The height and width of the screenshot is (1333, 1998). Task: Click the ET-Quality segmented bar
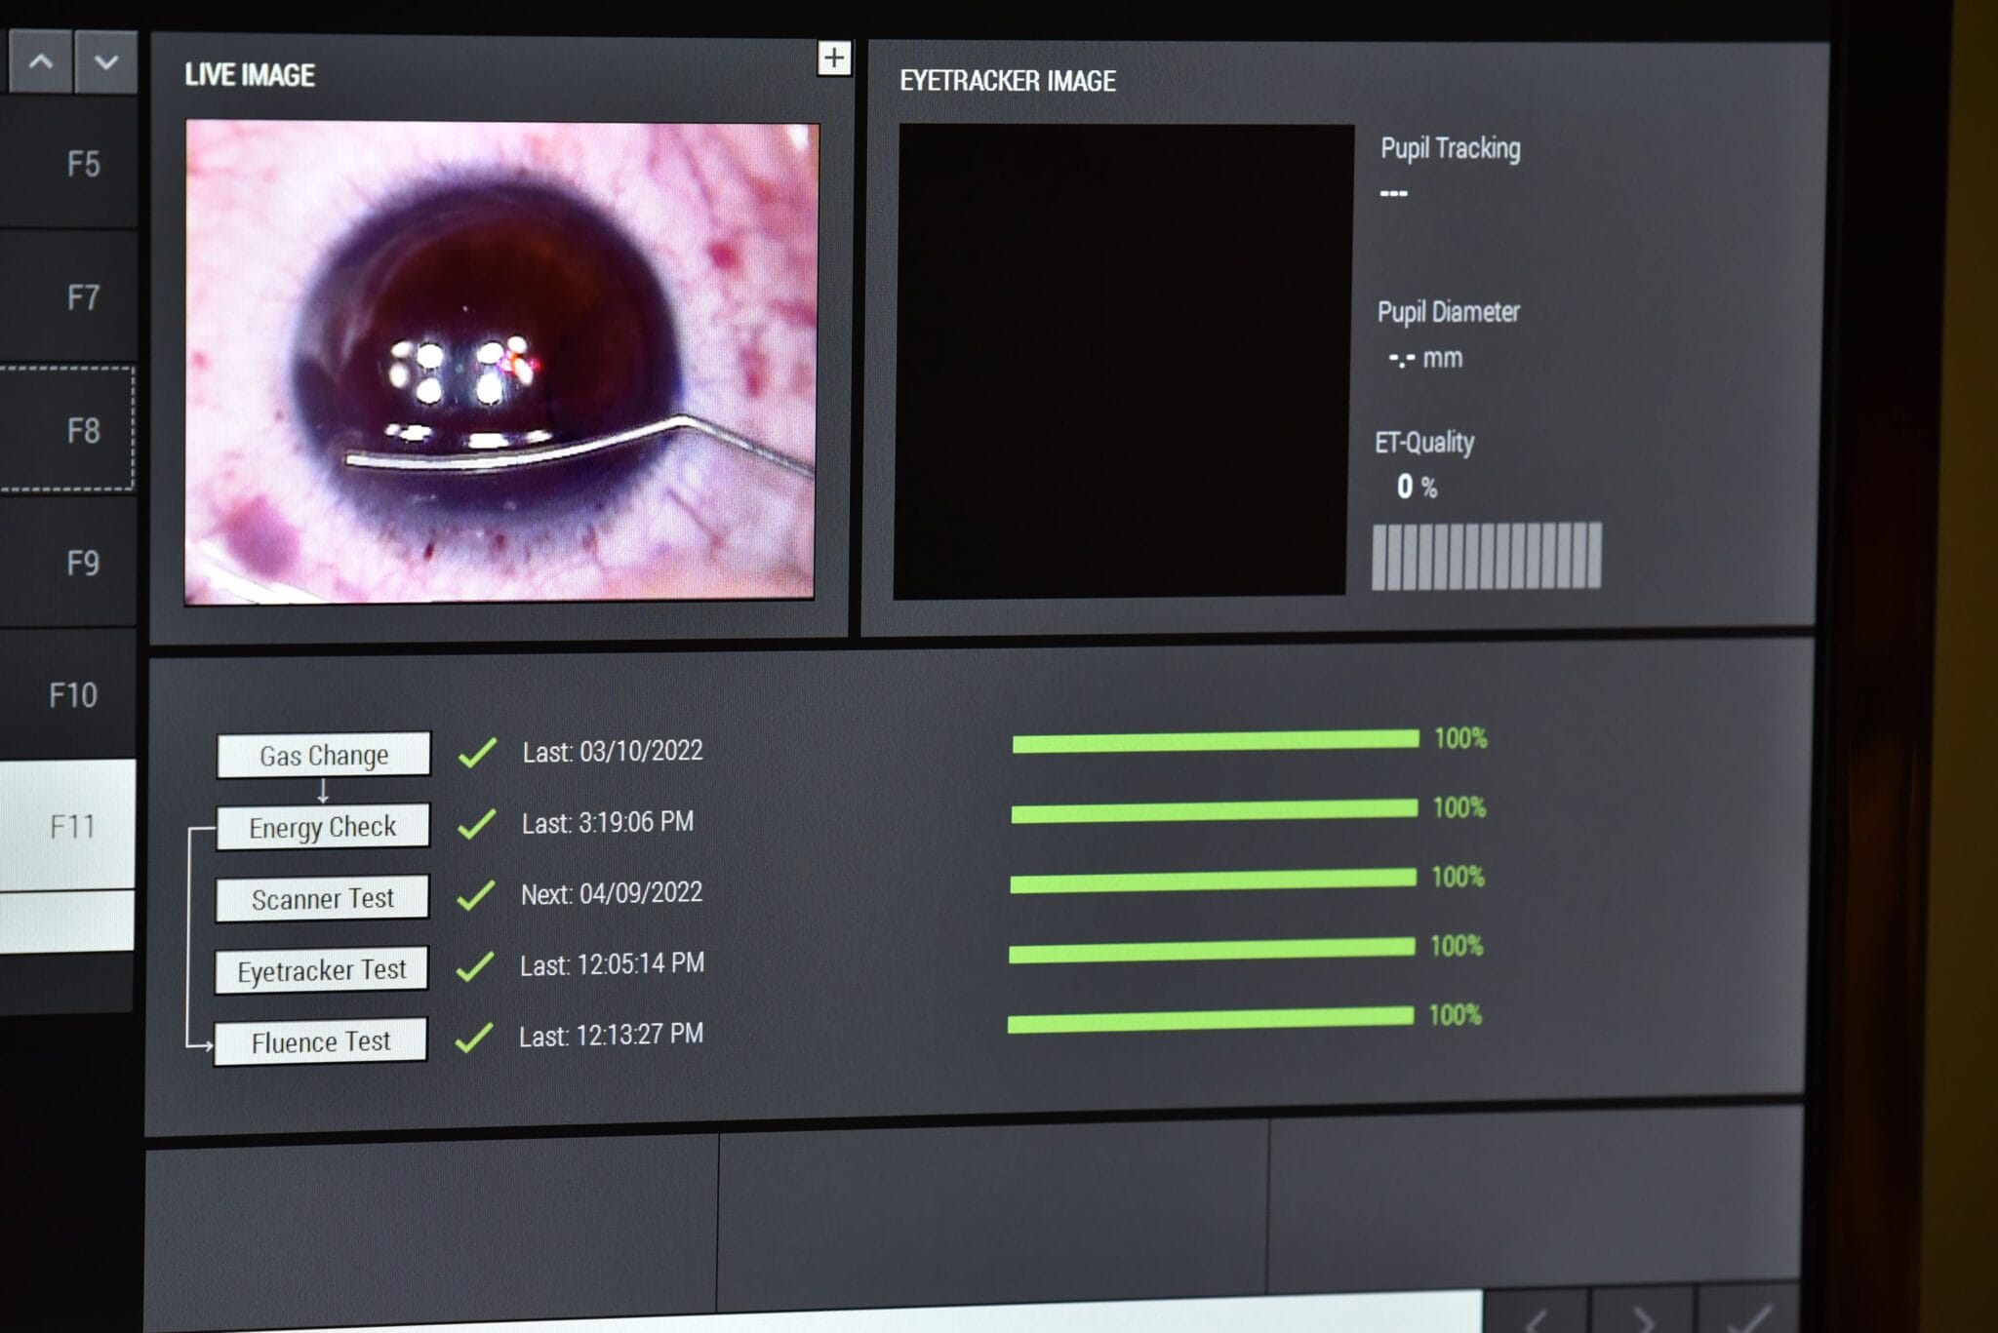1487,556
